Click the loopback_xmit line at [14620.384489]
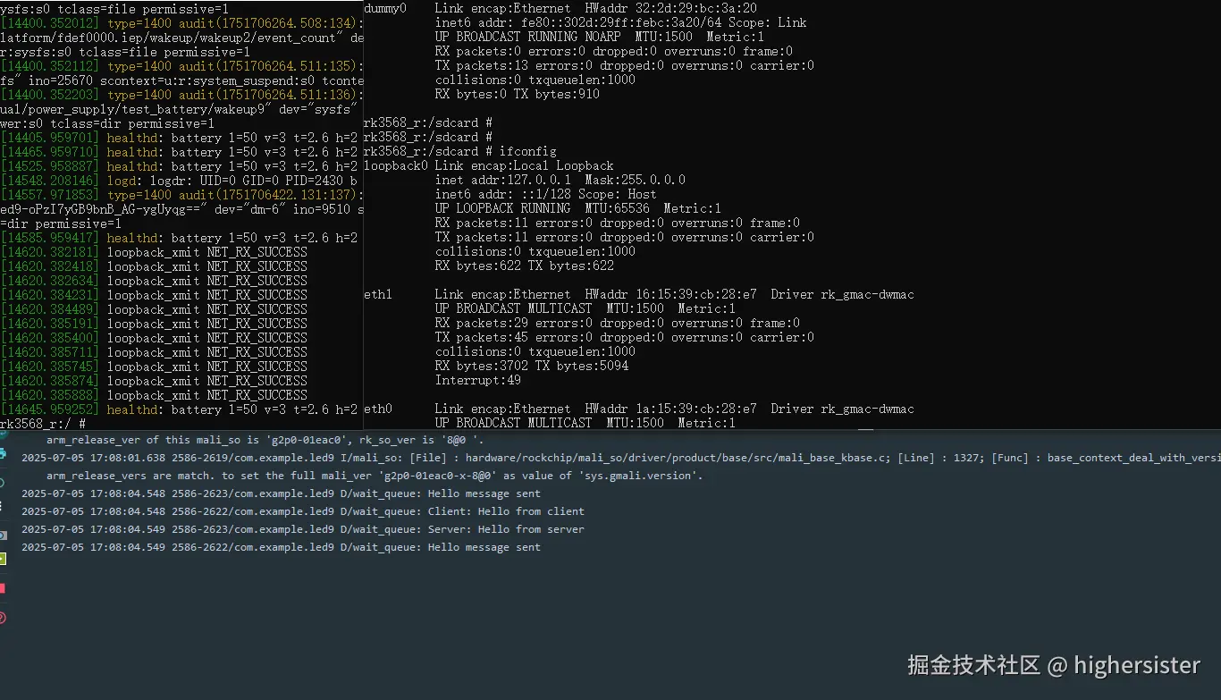This screenshot has height=700, width=1221. (154, 309)
